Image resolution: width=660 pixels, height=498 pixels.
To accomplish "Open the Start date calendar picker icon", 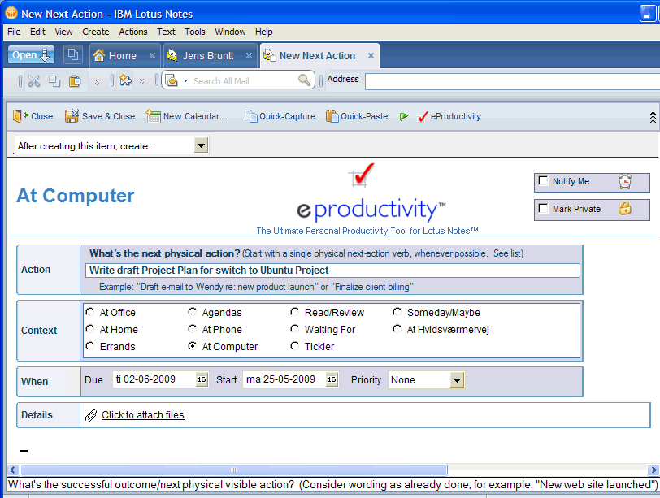I will pos(332,379).
